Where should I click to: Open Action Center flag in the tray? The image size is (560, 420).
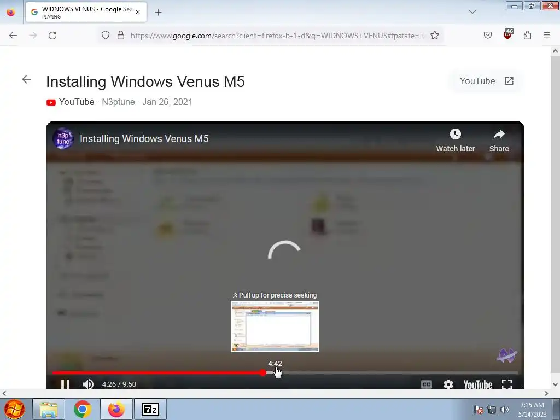tap(479, 410)
